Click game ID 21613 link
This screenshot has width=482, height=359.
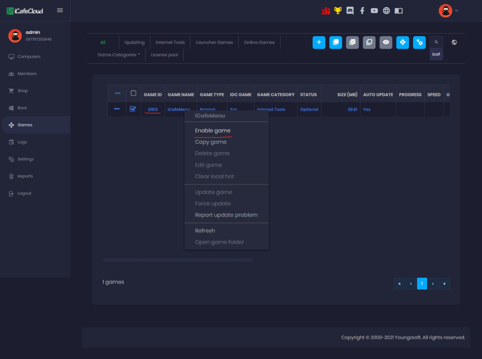[x=153, y=109]
